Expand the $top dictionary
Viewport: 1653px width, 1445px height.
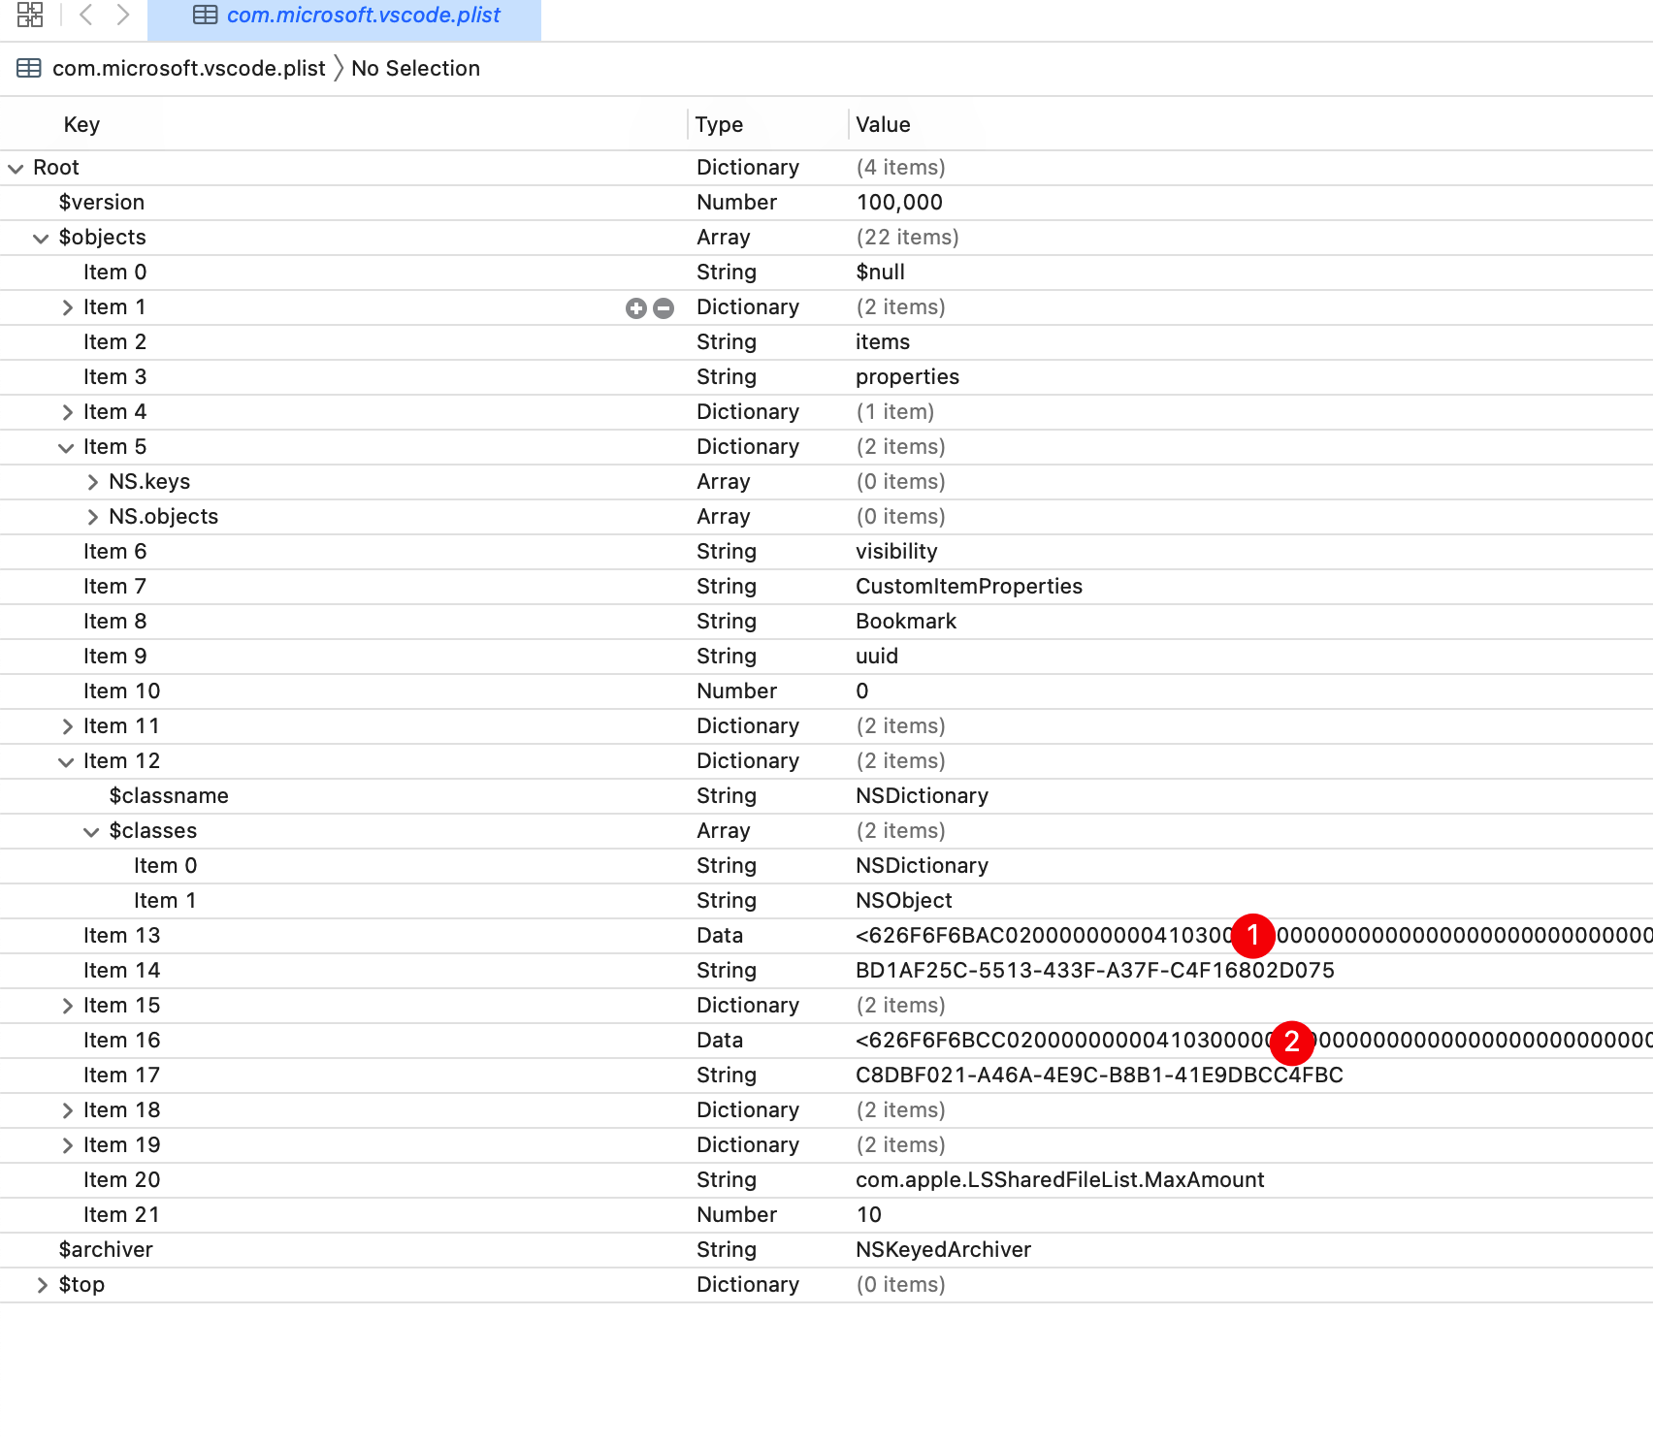[42, 1285]
